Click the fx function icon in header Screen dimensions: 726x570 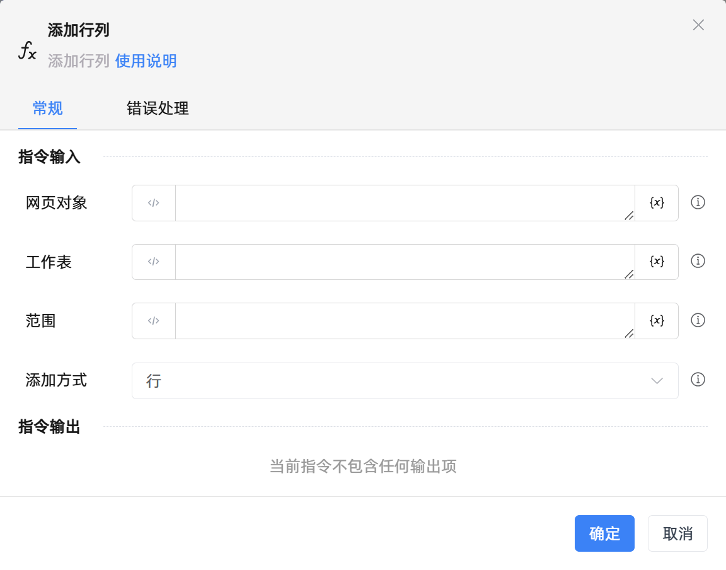[x=27, y=50]
